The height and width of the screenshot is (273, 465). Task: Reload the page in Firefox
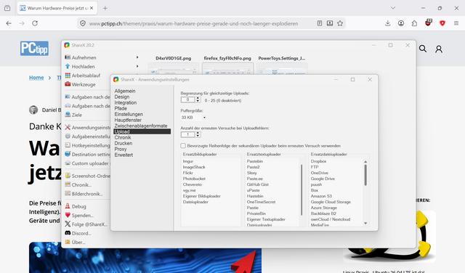tap(35, 23)
